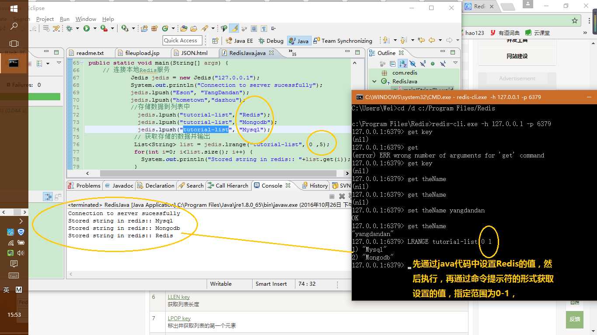The width and height of the screenshot is (597, 335).
Task: Open the Search view tab
Action: [191, 185]
